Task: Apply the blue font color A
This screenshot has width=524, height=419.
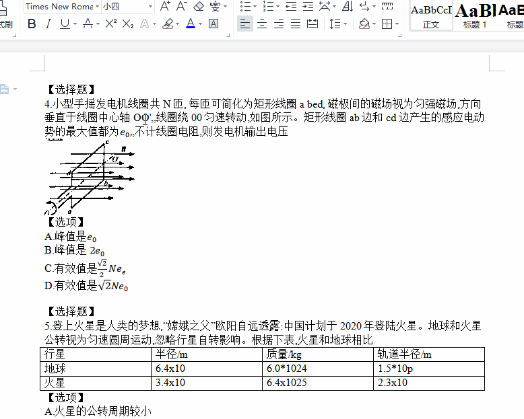Action: click(191, 24)
